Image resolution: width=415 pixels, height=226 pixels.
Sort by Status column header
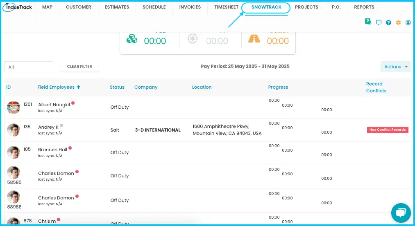point(117,87)
